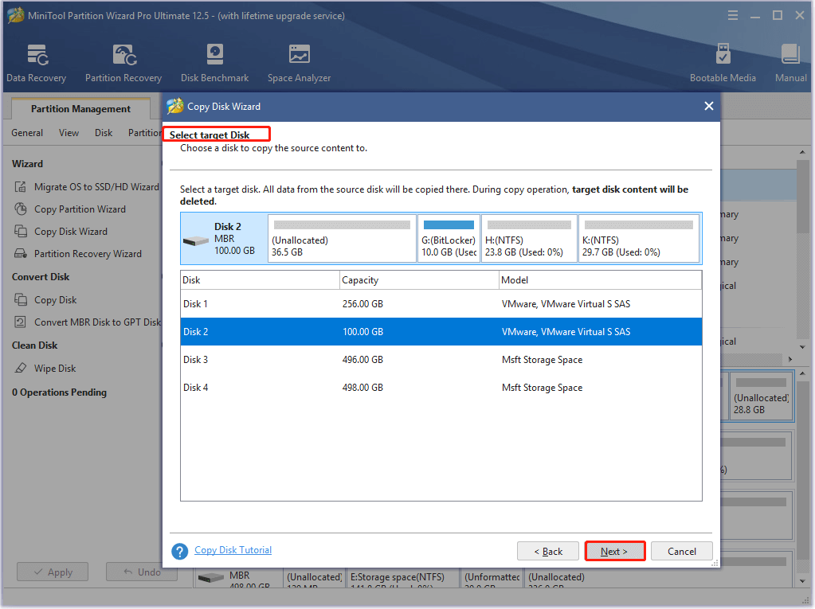Click the Wipe Disk icon
Viewport: 815px width, 609px height.
click(x=20, y=368)
